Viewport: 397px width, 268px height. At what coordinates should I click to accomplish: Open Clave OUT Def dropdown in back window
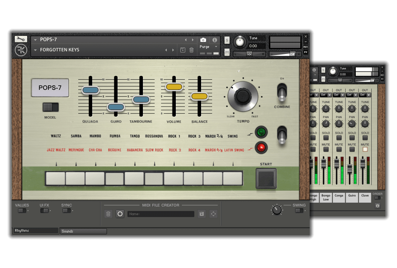click(x=365, y=95)
